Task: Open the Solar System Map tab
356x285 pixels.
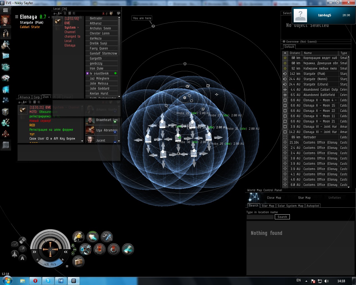Action: point(290,206)
